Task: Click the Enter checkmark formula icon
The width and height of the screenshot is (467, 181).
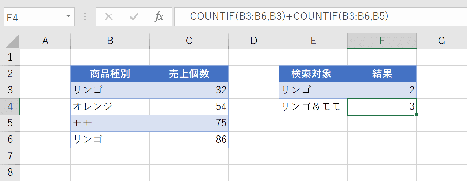Action: click(x=134, y=17)
